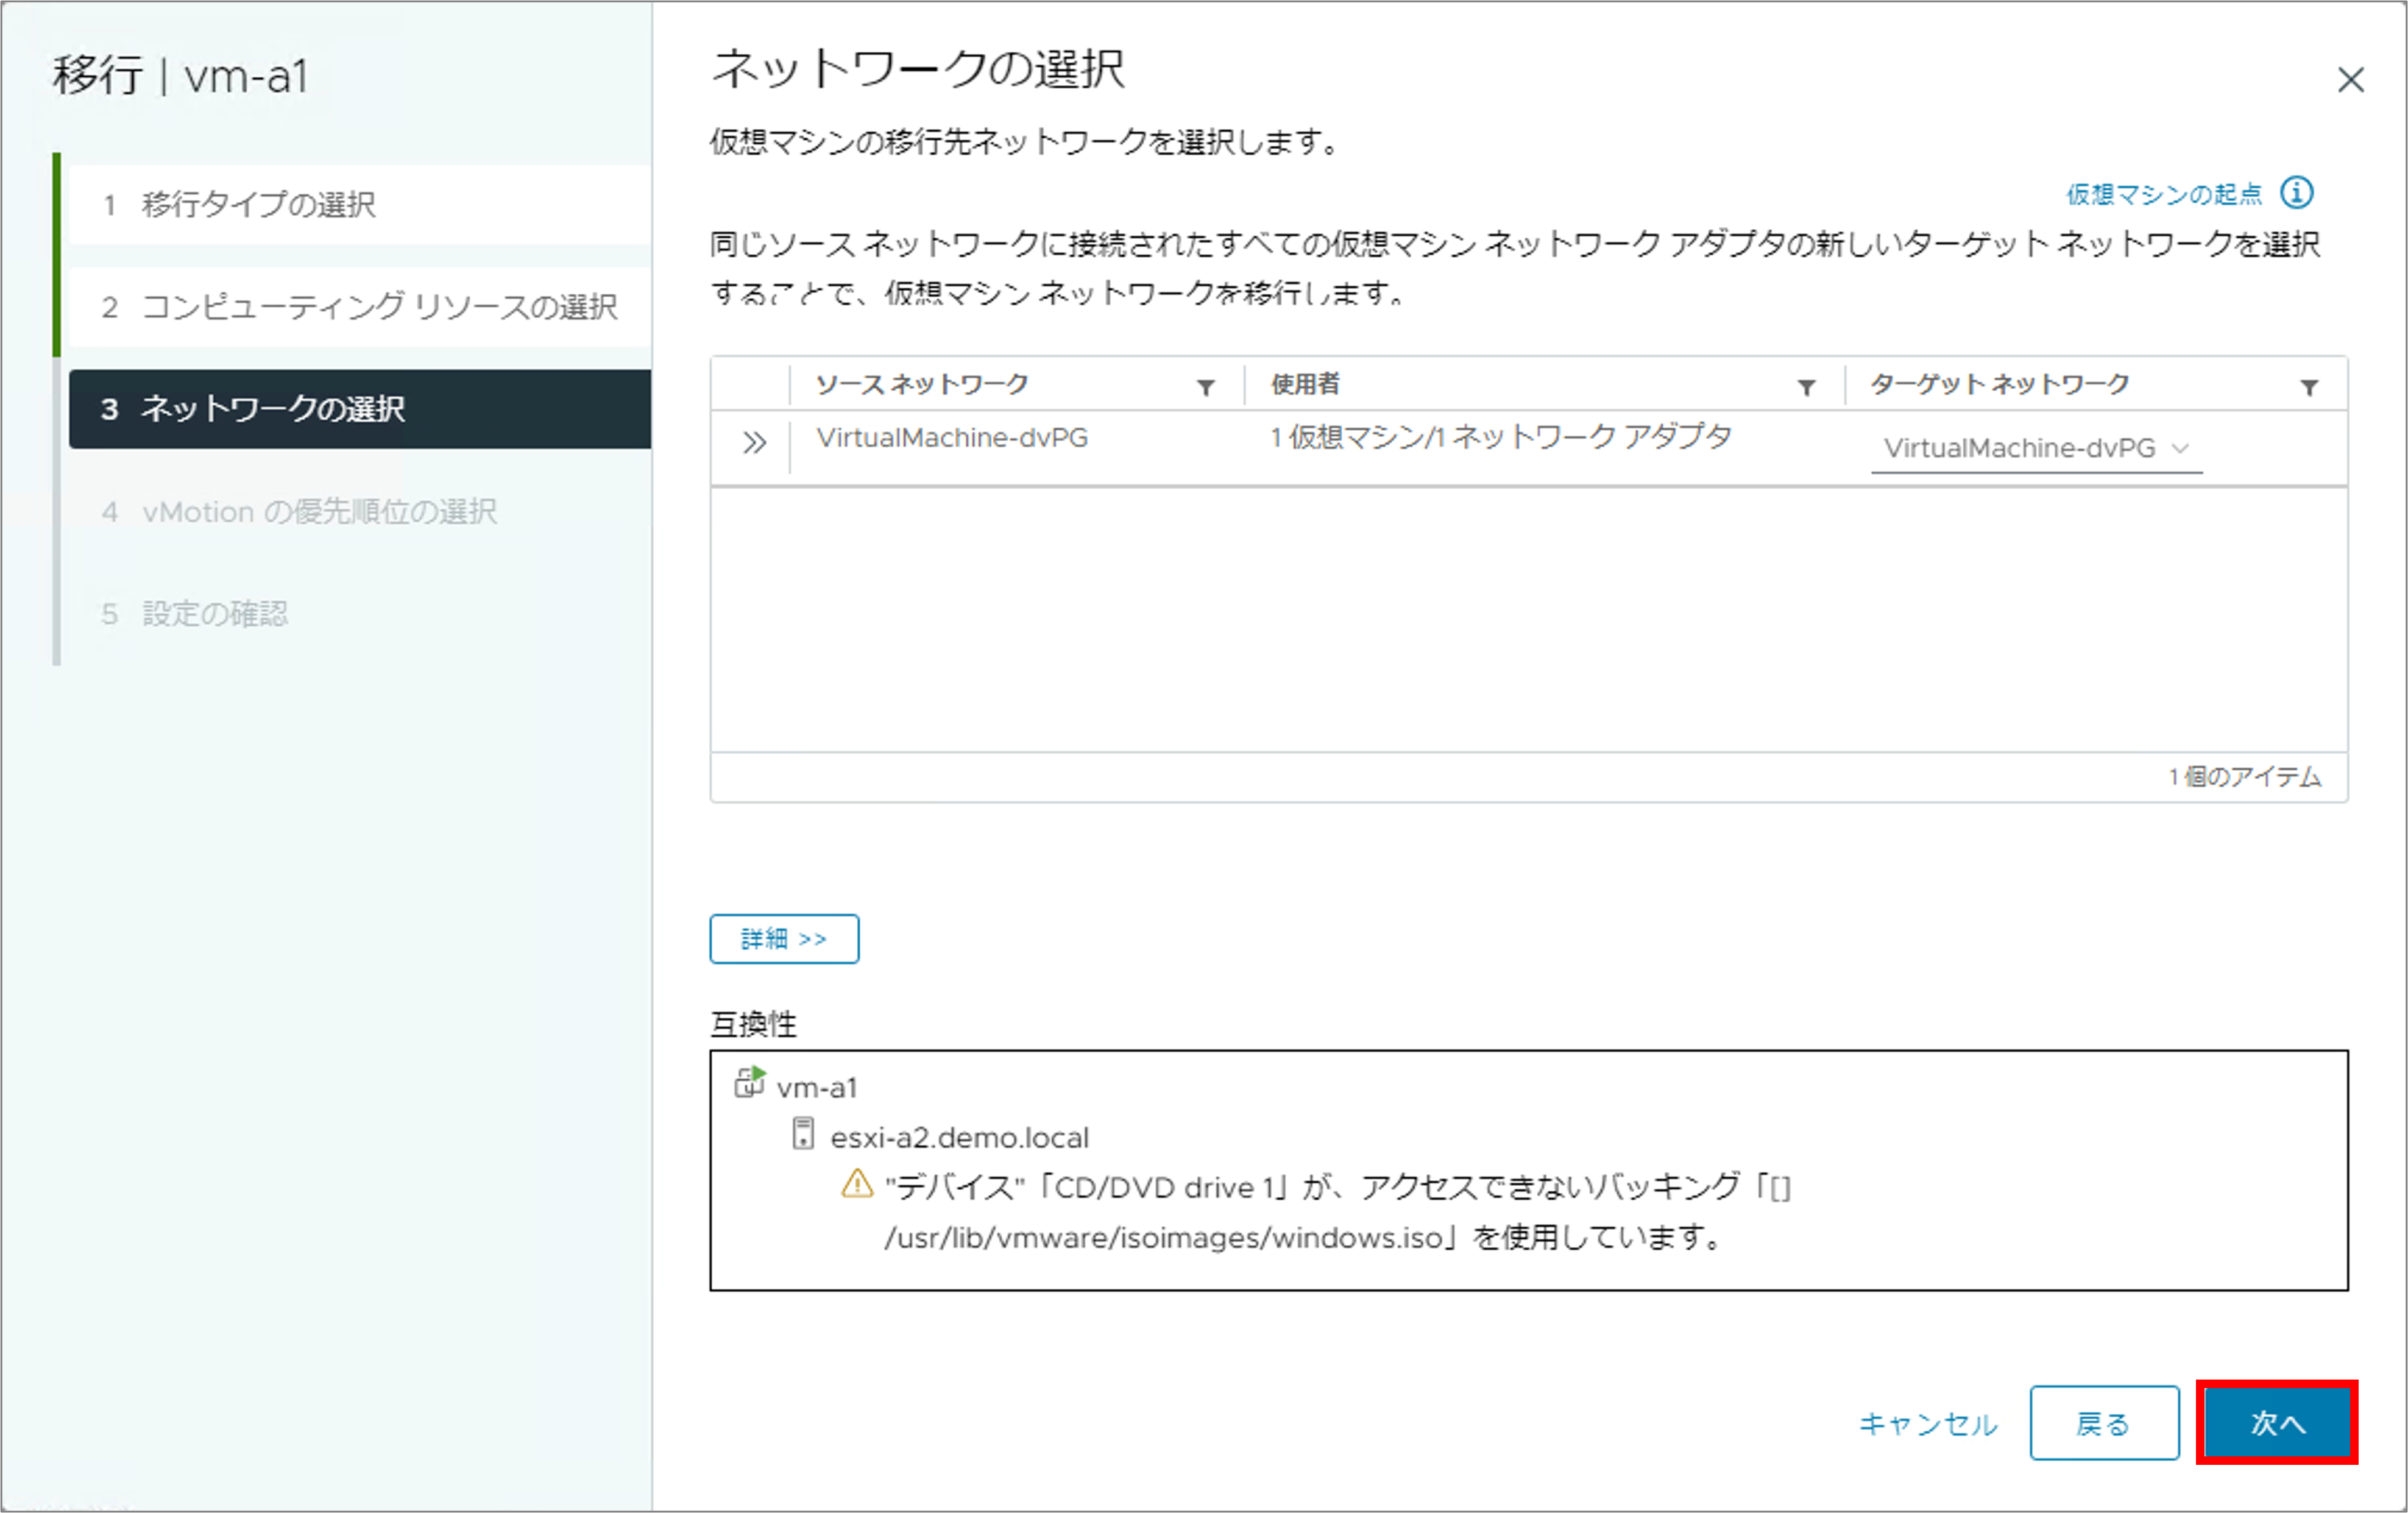Click the windows.iso warning message text
The width and height of the screenshot is (2408, 1513).
(1337, 1212)
